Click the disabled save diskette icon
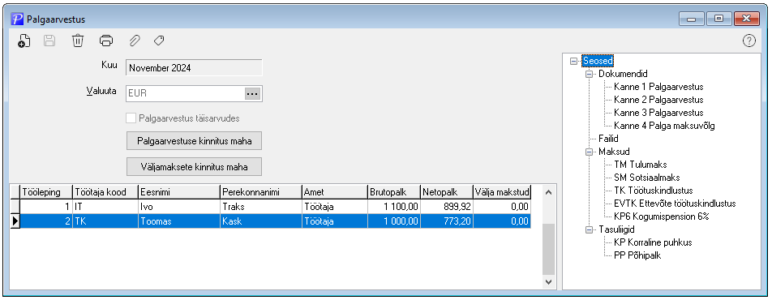Screen dimensions: 772x300 tap(49, 41)
